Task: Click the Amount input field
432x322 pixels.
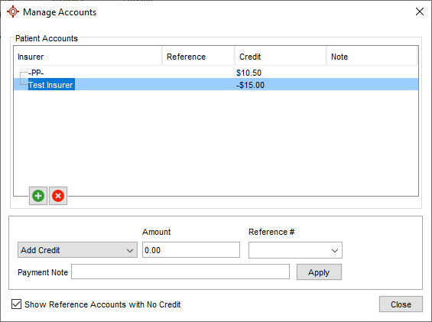Action: (x=191, y=250)
